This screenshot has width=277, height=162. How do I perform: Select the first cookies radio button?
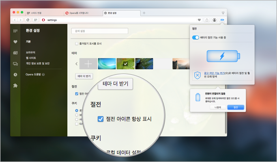(x=77, y=110)
